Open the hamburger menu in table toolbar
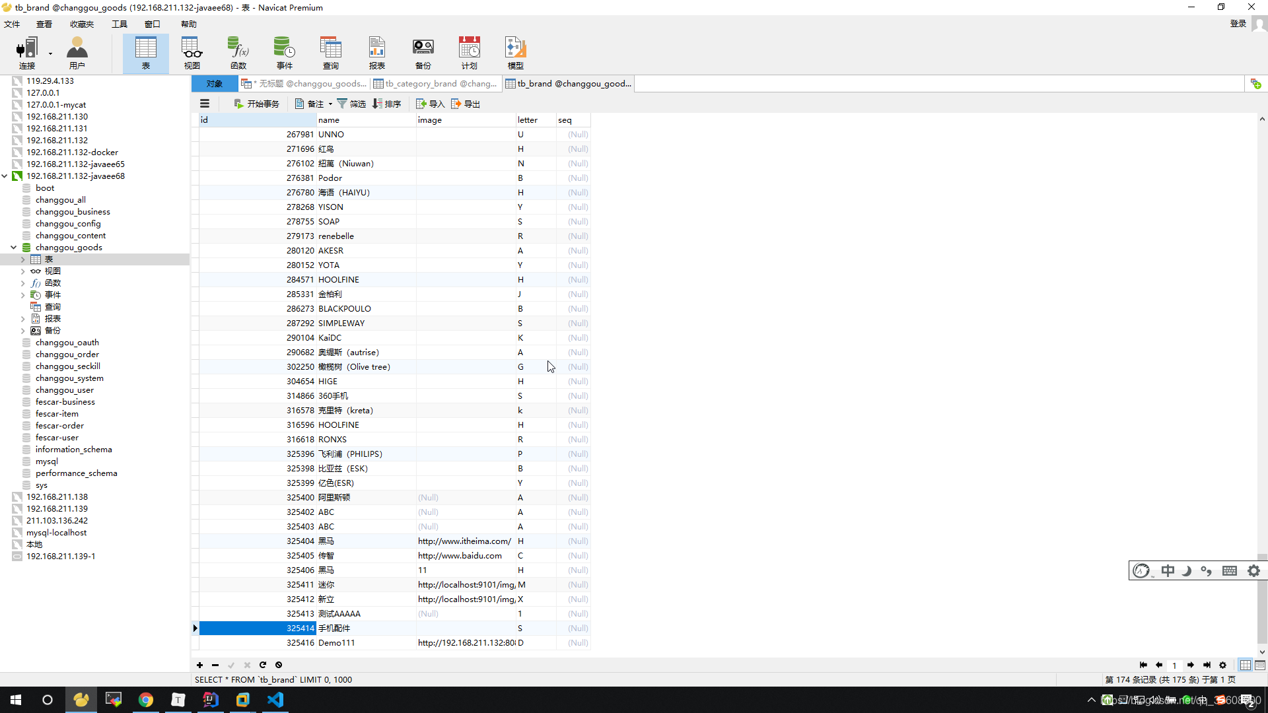The width and height of the screenshot is (1268, 713). [205, 104]
